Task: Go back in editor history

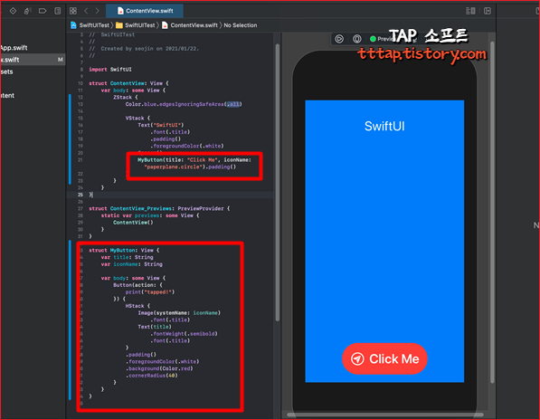Action: pyautogui.click(x=86, y=11)
